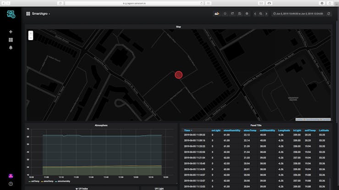
Task: Toggle soilTemp series in Atmosphere legend
Action: 34,181
